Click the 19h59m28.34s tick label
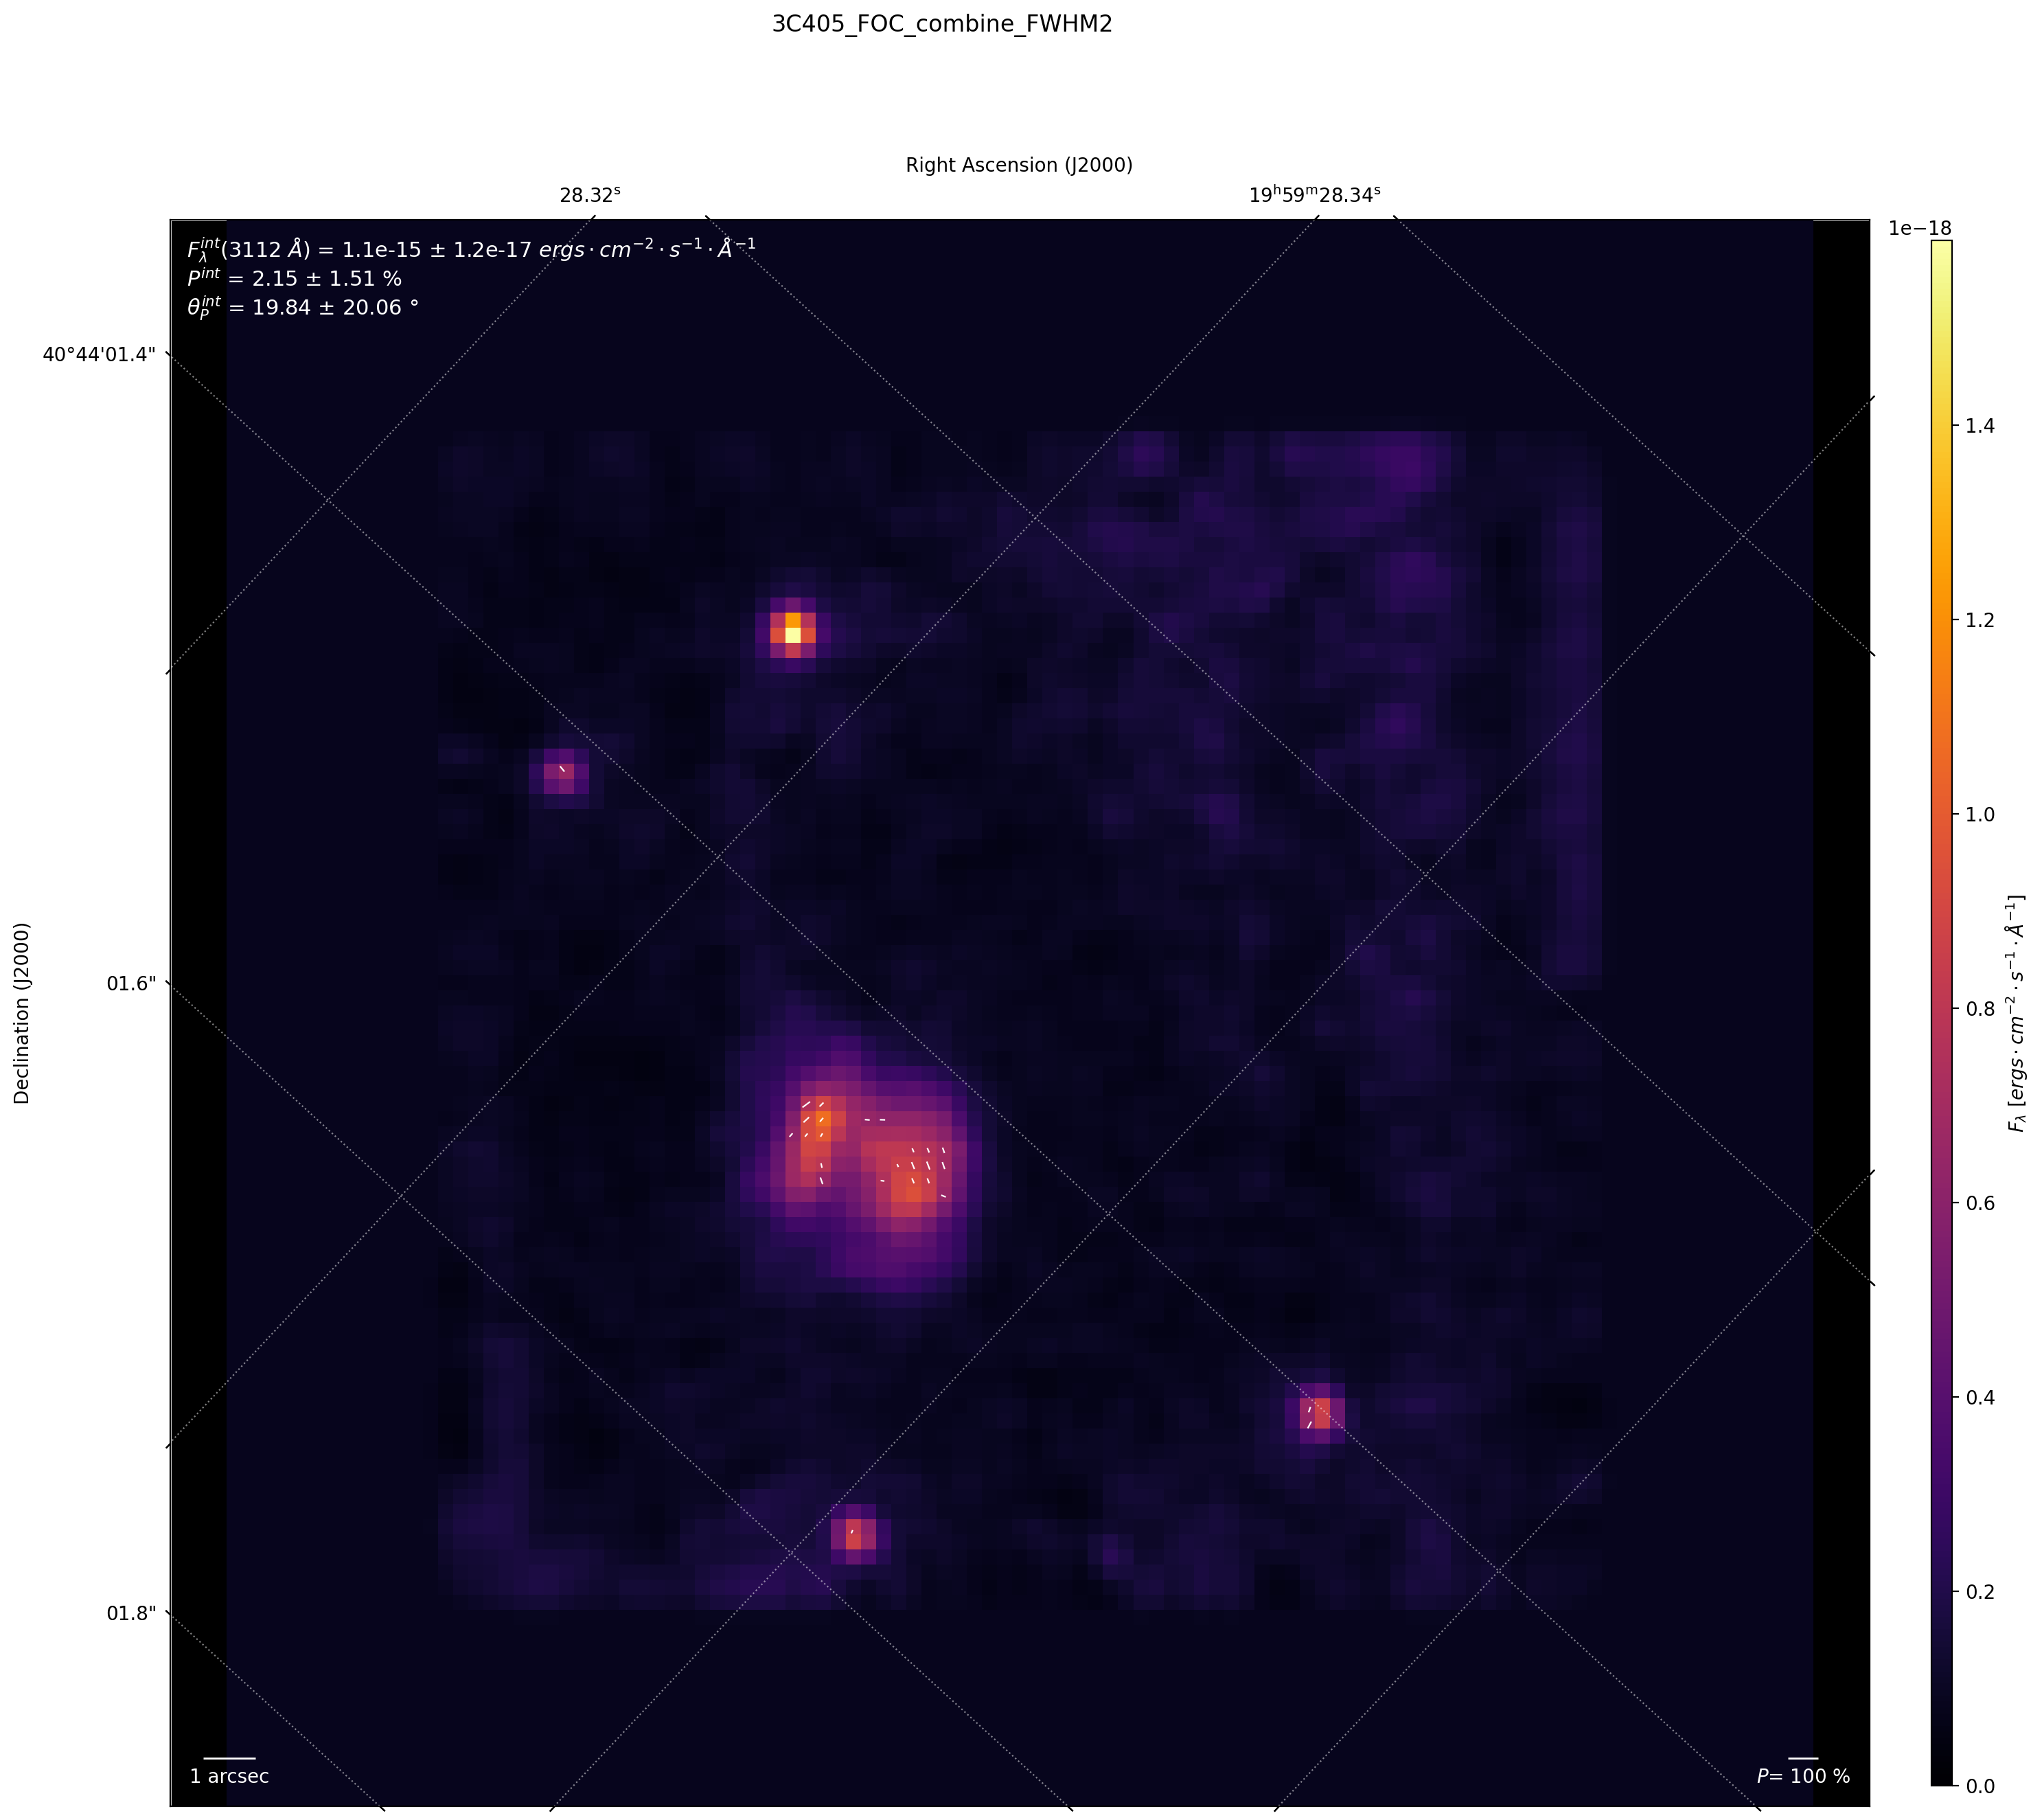 (1314, 195)
